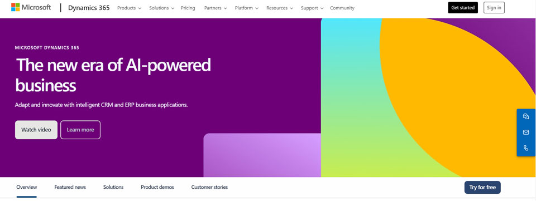This screenshot has height=201, width=536.
Task: Expand the Partners menu
Action: (x=215, y=8)
